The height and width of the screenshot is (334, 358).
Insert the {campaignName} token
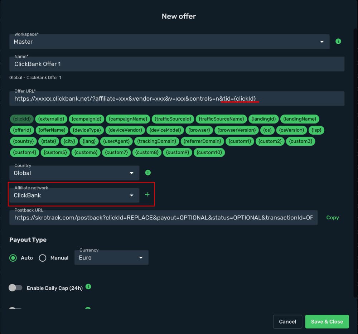pos(128,119)
